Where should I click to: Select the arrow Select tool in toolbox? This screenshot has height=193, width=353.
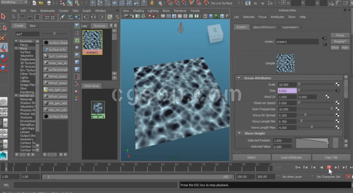(3, 16)
